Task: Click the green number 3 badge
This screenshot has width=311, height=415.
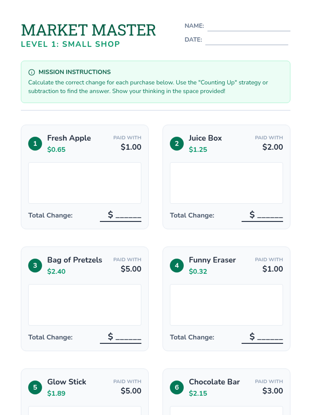Action: (35, 265)
